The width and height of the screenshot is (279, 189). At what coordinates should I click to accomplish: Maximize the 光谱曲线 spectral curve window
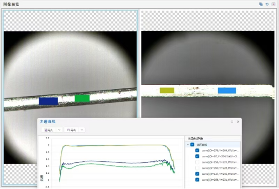[x=232, y=122]
